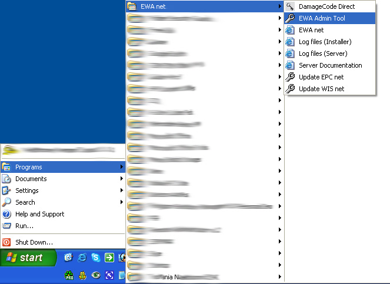This screenshot has height=284, width=390.
Task: Open Skype from the quick launch bar
Action: pyautogui.click(x=95, y=258)
